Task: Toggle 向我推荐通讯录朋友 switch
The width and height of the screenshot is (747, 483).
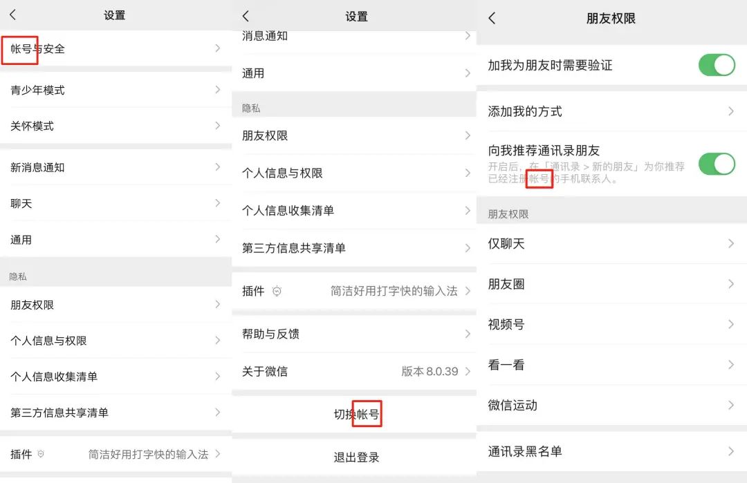Action: coord(717,164)
